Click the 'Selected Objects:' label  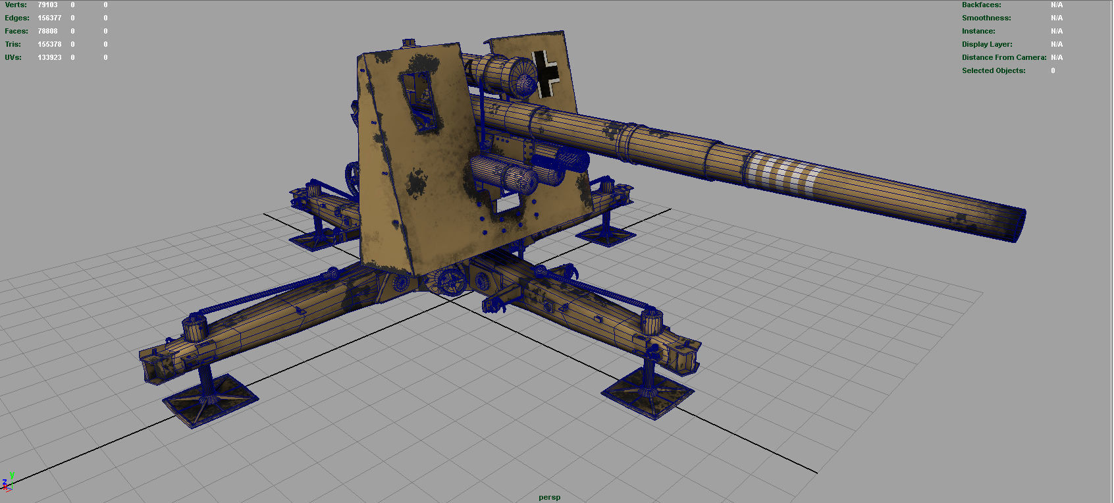994,70
